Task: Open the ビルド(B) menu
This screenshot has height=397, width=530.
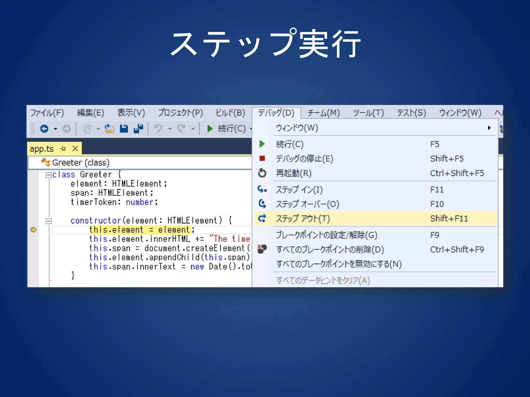Action: (x=230, y=113)
